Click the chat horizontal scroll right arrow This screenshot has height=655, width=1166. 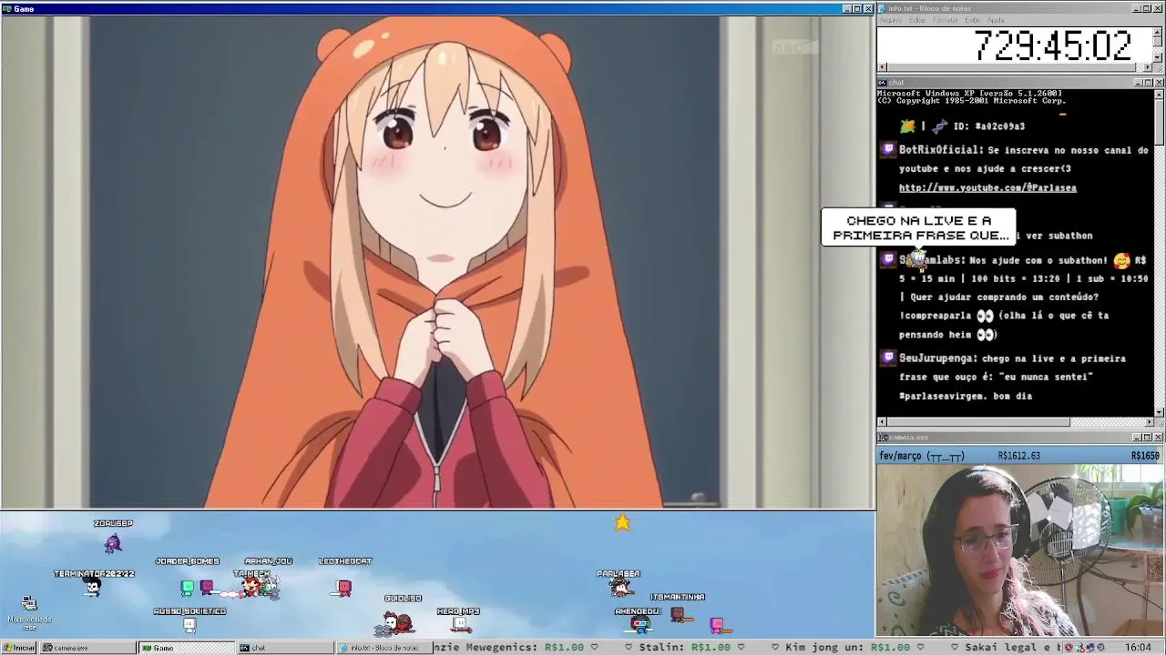pyautogui.click(x=1149, y=422)
